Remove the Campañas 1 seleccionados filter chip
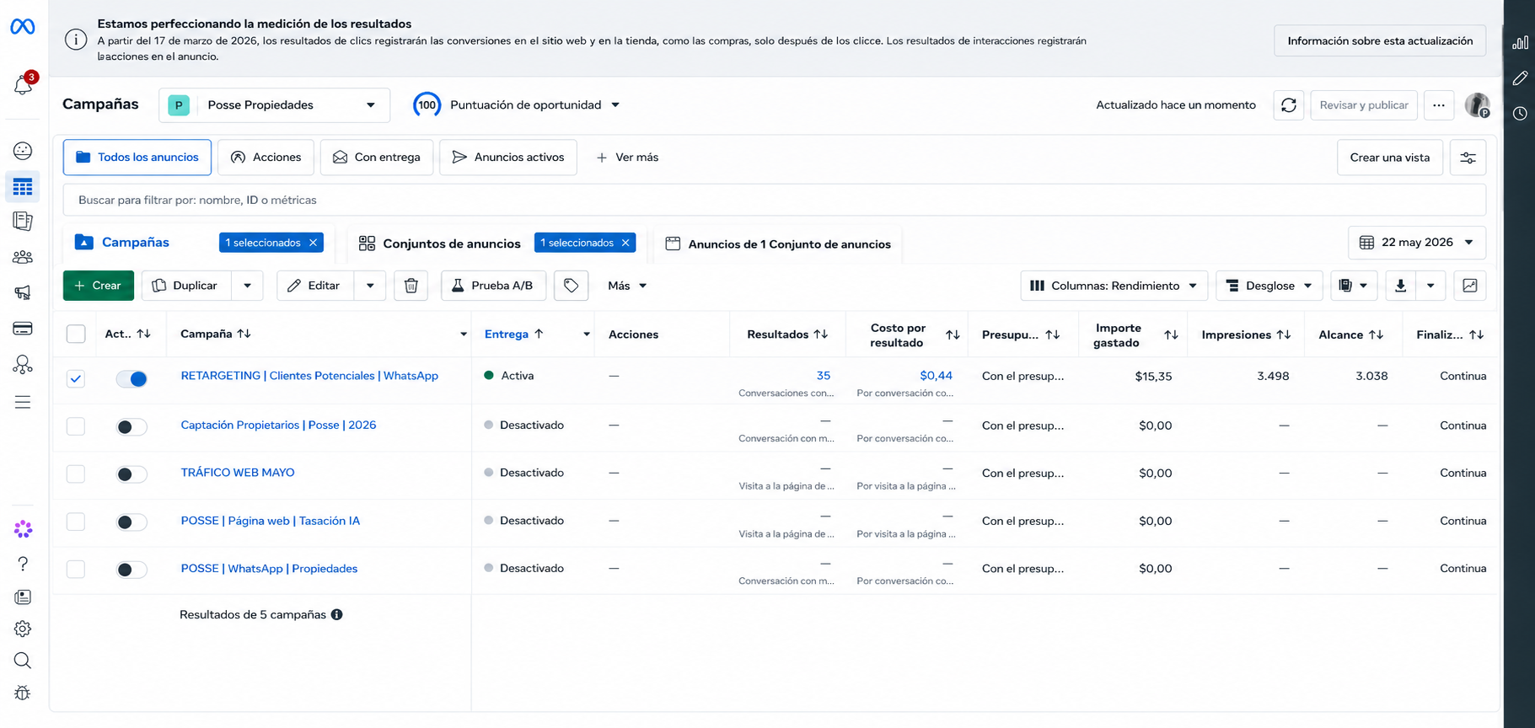This screenshot has height=728, width=1535. click(x=314, y=243)
